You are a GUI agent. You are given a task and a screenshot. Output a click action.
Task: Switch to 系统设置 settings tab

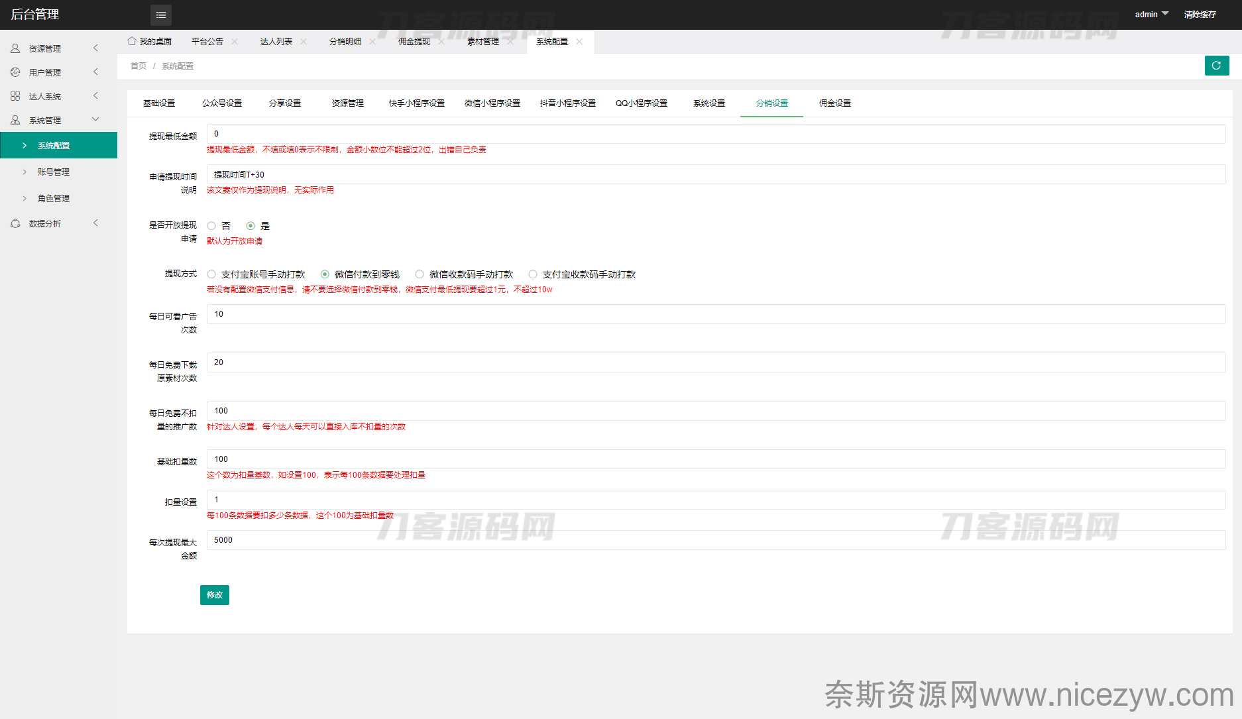(x=709, y=103)
